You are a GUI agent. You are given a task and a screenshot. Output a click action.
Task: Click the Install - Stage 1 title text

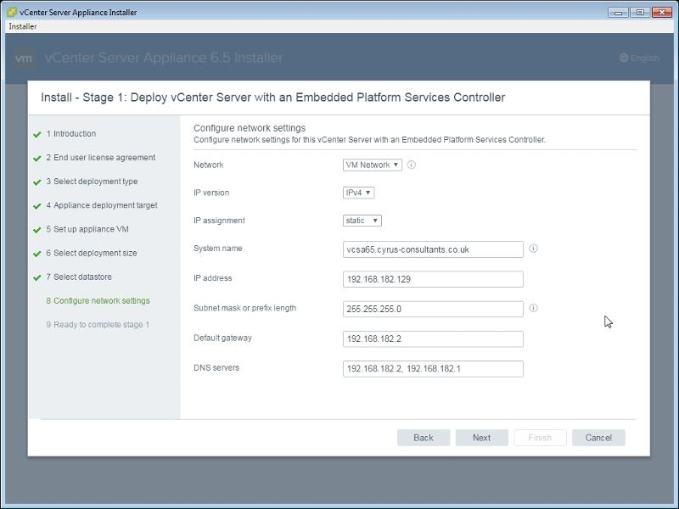click(x=272, y=98)
